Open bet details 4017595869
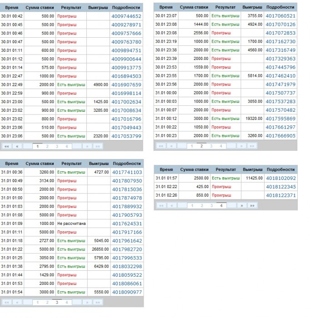 point(280,119)
